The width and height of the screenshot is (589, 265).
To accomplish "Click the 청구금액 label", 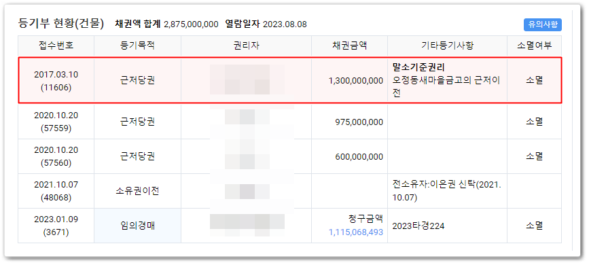I will (365, 219).
